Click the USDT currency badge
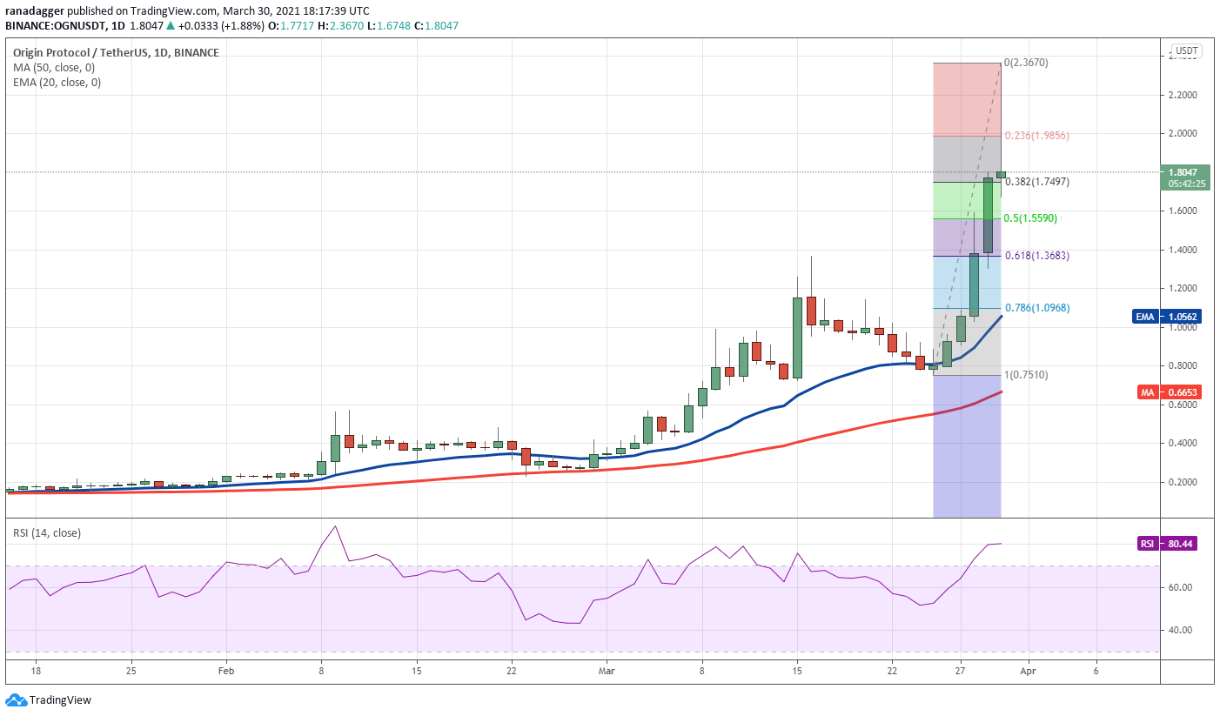This screenshot has height=716, width=1220. point(1186,51)
